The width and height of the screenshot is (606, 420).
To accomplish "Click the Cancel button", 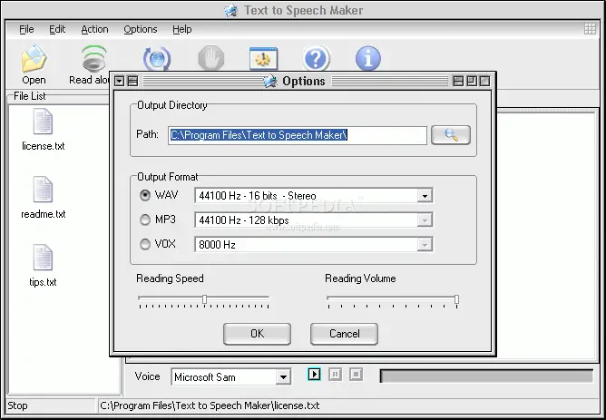I will [344, 334].
